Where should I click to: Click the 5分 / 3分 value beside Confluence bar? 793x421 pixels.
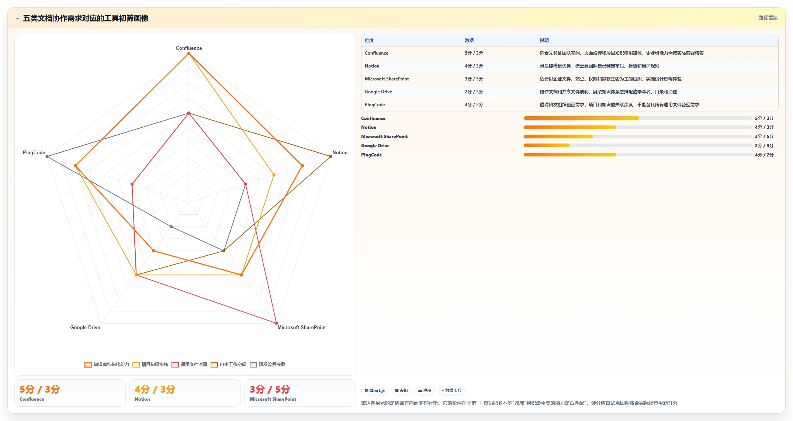764,118
